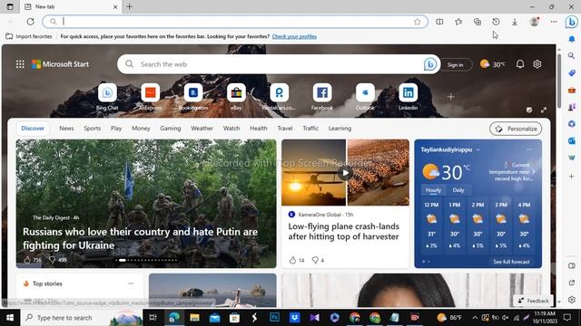The height and width of the screenshot is (326, 581).
Task: Open sidebar settings gear at bottom
Action: click(572, 300)
